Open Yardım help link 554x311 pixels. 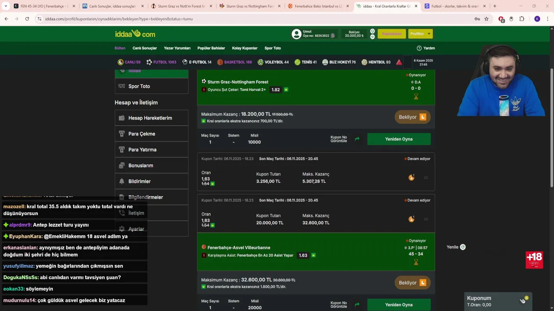(x=425, y=48)
